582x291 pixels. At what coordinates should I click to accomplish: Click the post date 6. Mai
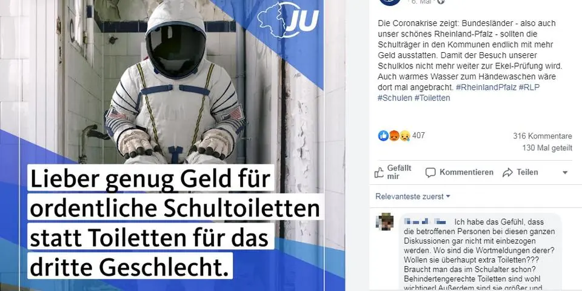(420, 1)
